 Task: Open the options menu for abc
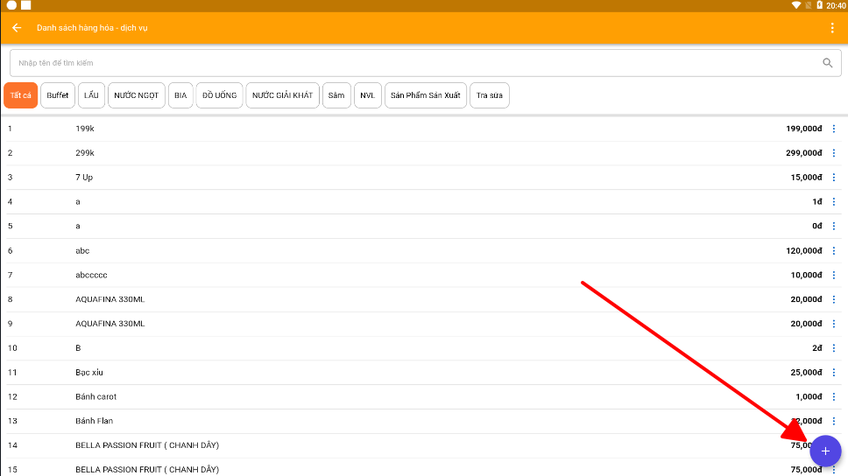pyautogui.click(x=833, y=251)
